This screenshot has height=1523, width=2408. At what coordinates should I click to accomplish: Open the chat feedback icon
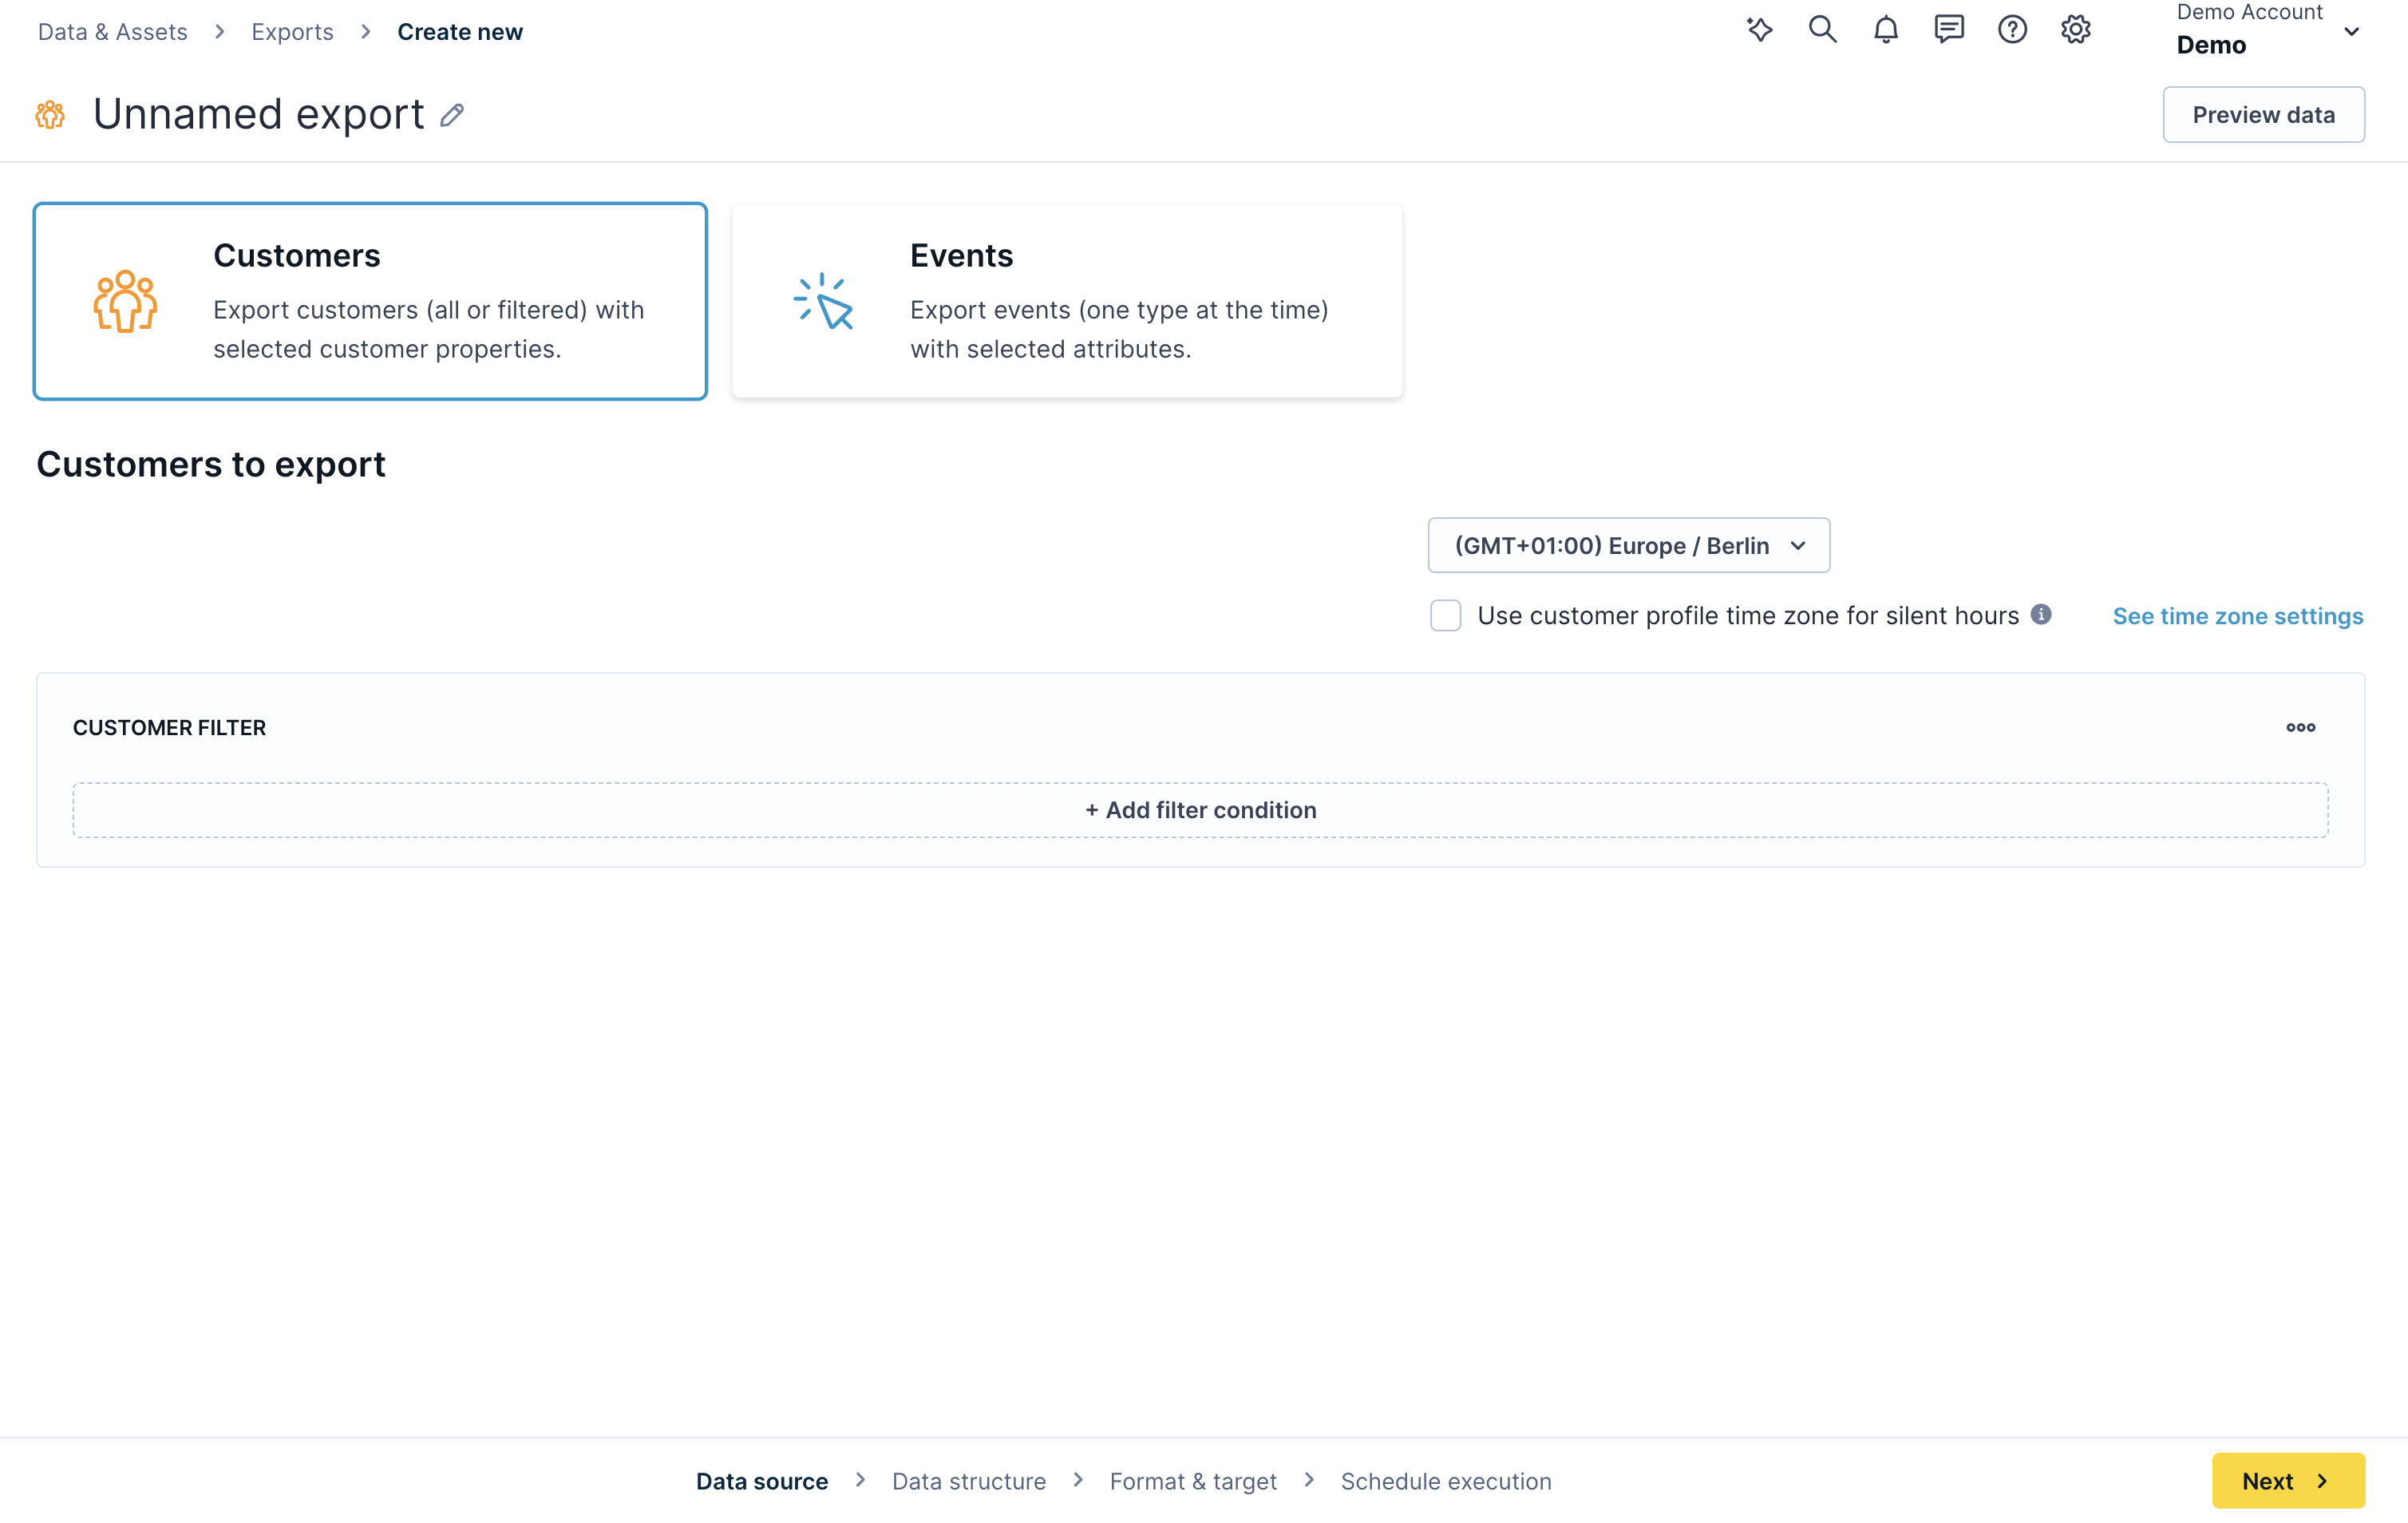pos(1949,29)
